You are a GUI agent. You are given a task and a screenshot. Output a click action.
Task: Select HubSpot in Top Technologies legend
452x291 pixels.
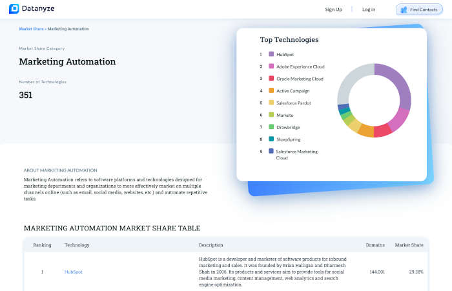pos(285,54)
